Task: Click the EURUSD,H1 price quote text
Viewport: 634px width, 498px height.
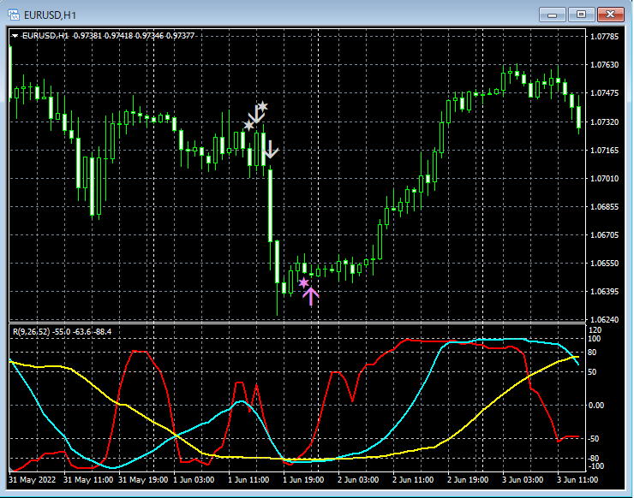Action: click(108, 36)
